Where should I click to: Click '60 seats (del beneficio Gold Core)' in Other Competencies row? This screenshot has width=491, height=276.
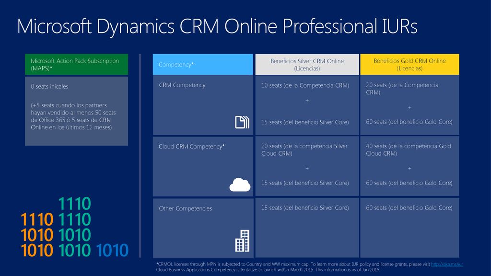409,208
